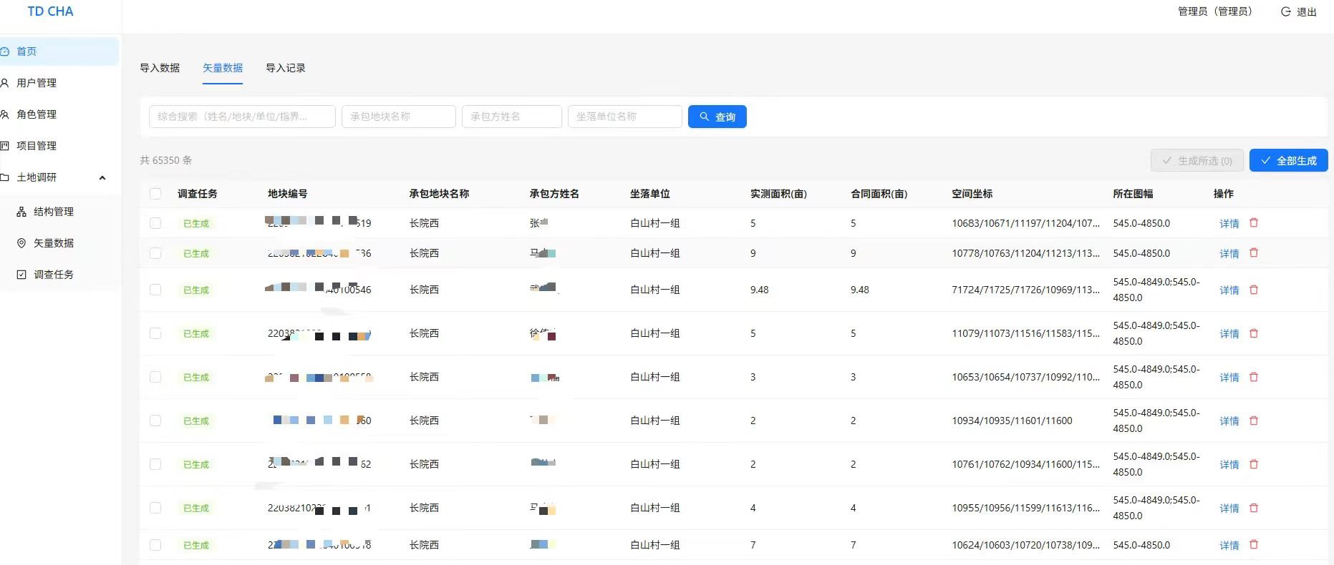
Task: Switch to the 导入记录 tab
Action: [286, 68]
